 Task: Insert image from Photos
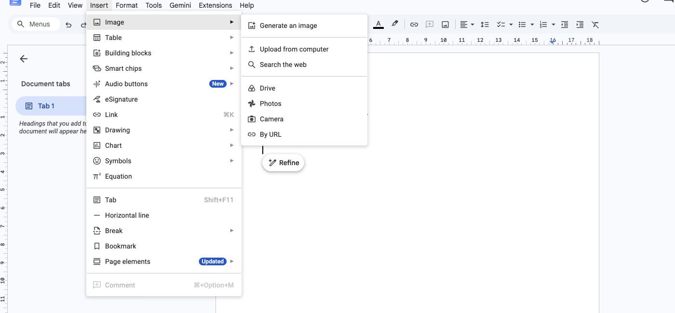(x=304, y=104)
